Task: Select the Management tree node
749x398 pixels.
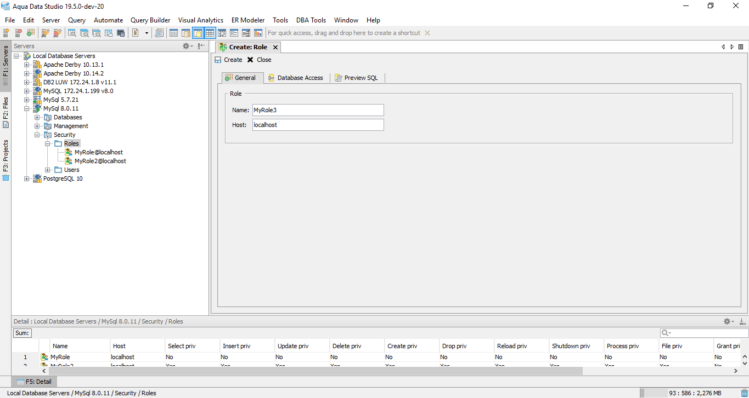Action: pos(71,126)
